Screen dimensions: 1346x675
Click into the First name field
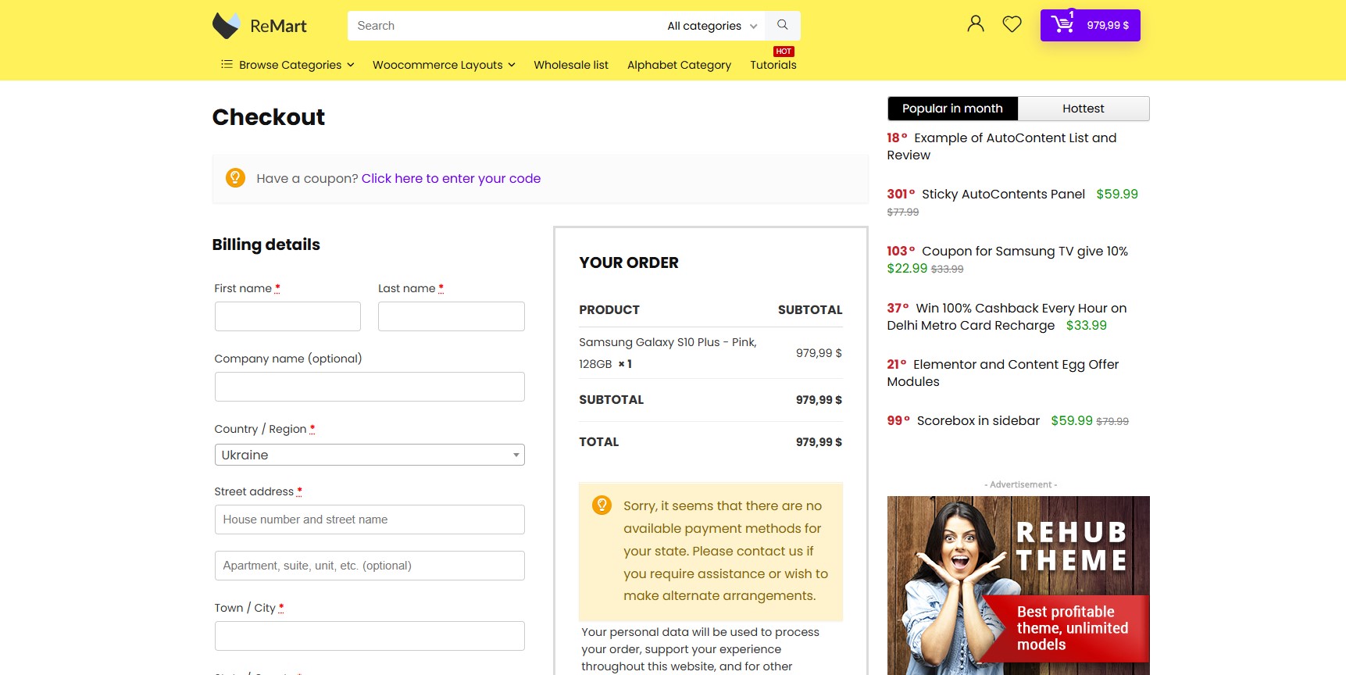[x=287, y=316]
